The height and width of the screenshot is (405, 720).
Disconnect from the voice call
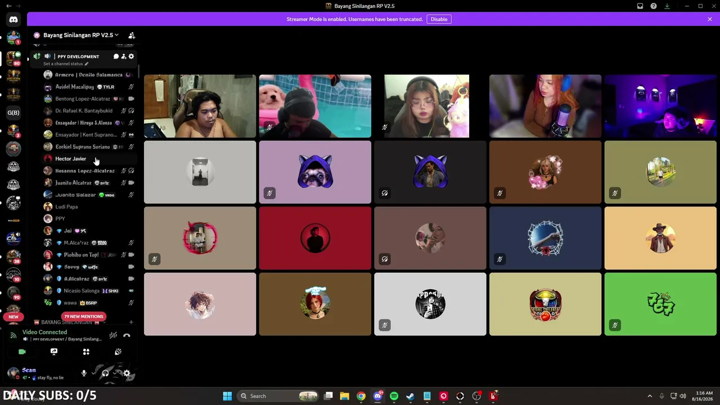(x=127, y=335)
